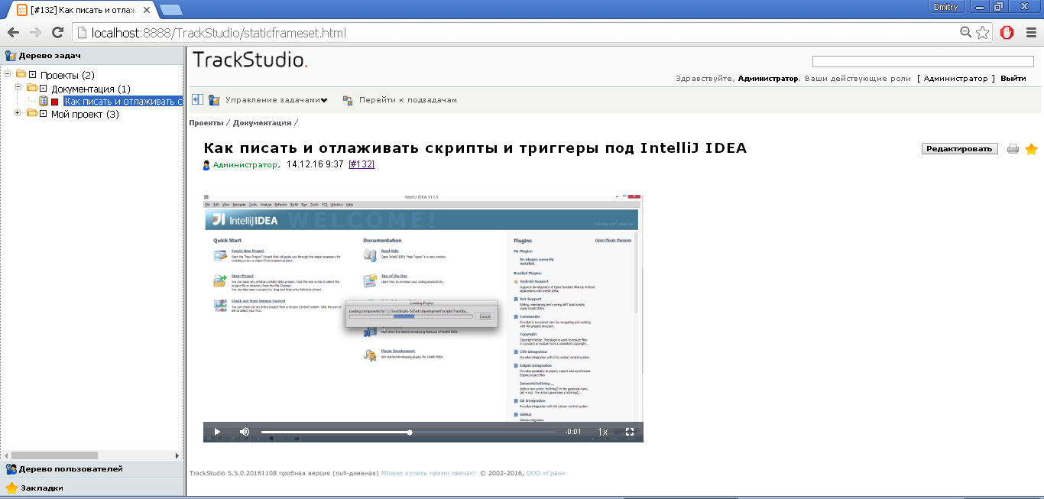Open the #132 task number link
This screenshot has height=499, width=1044.
(x=362, y=164)
